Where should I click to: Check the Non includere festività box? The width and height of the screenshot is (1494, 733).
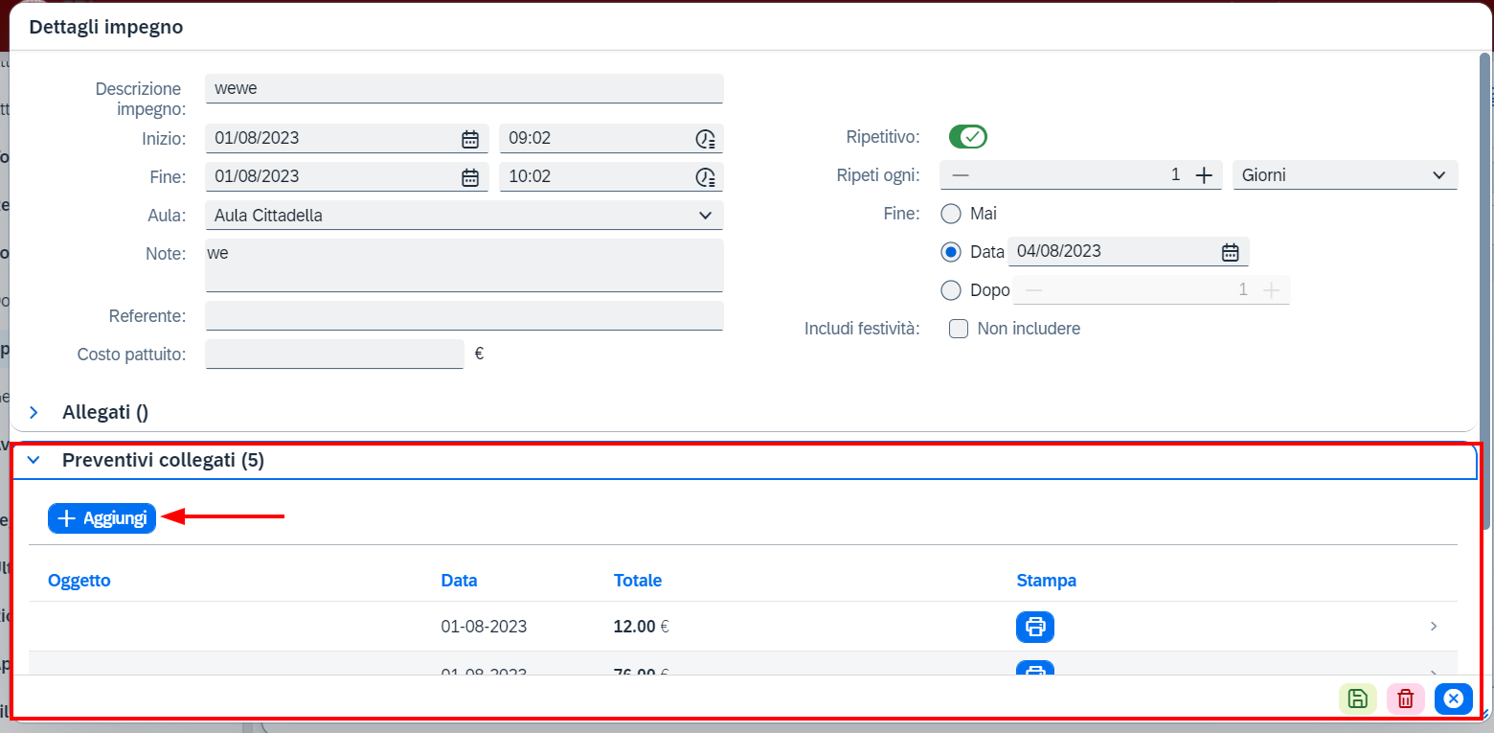click(959, 329)
